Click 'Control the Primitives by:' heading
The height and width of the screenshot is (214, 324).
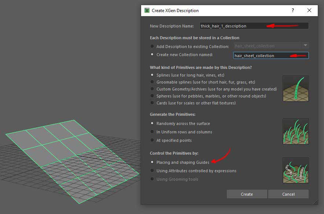(x=174, y=153)
